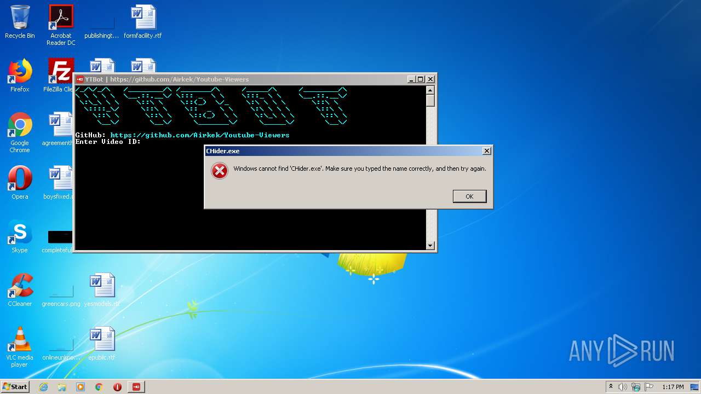Viewport: 701px width, 394px height.
Task: Launch Firefox from the desktop
Action: 20,76
